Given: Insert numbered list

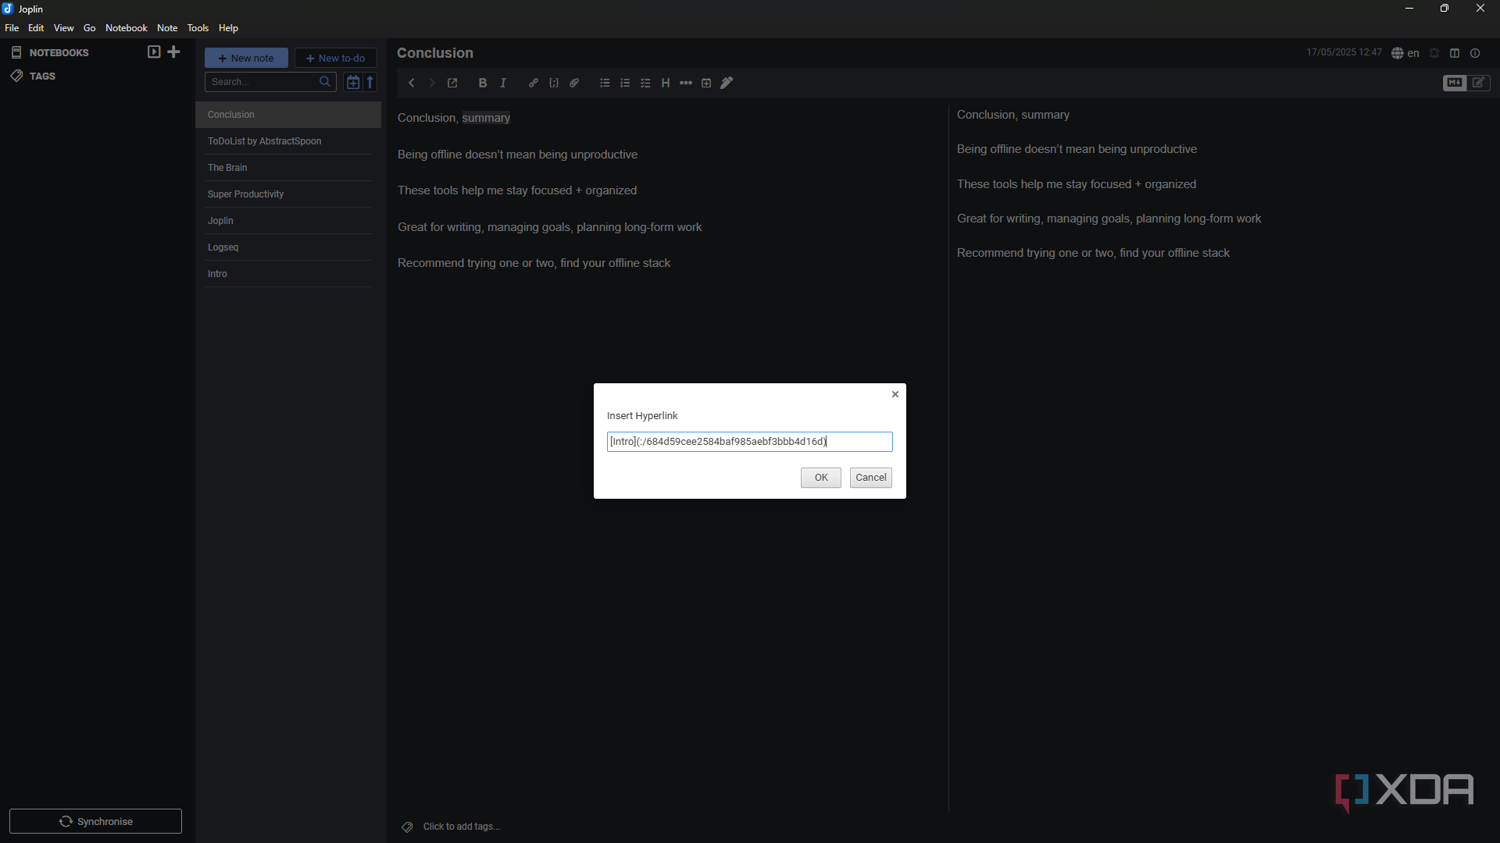Looking at the screenshot, I should point(625,83).
